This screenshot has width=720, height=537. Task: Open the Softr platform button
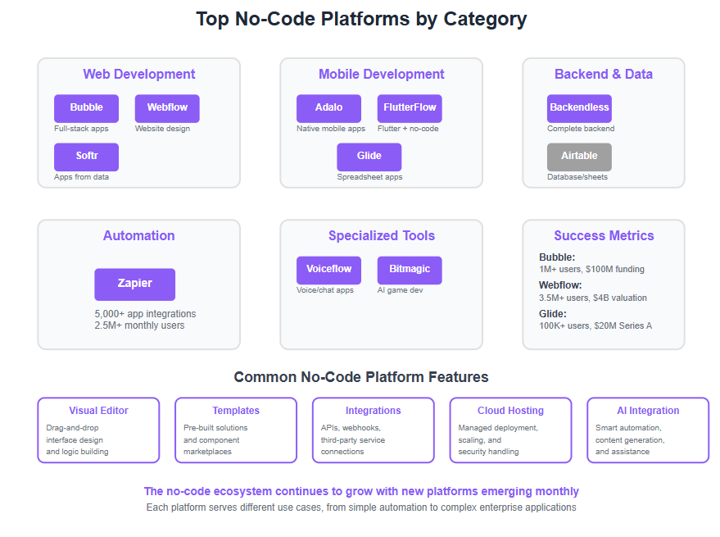(86, 157)
